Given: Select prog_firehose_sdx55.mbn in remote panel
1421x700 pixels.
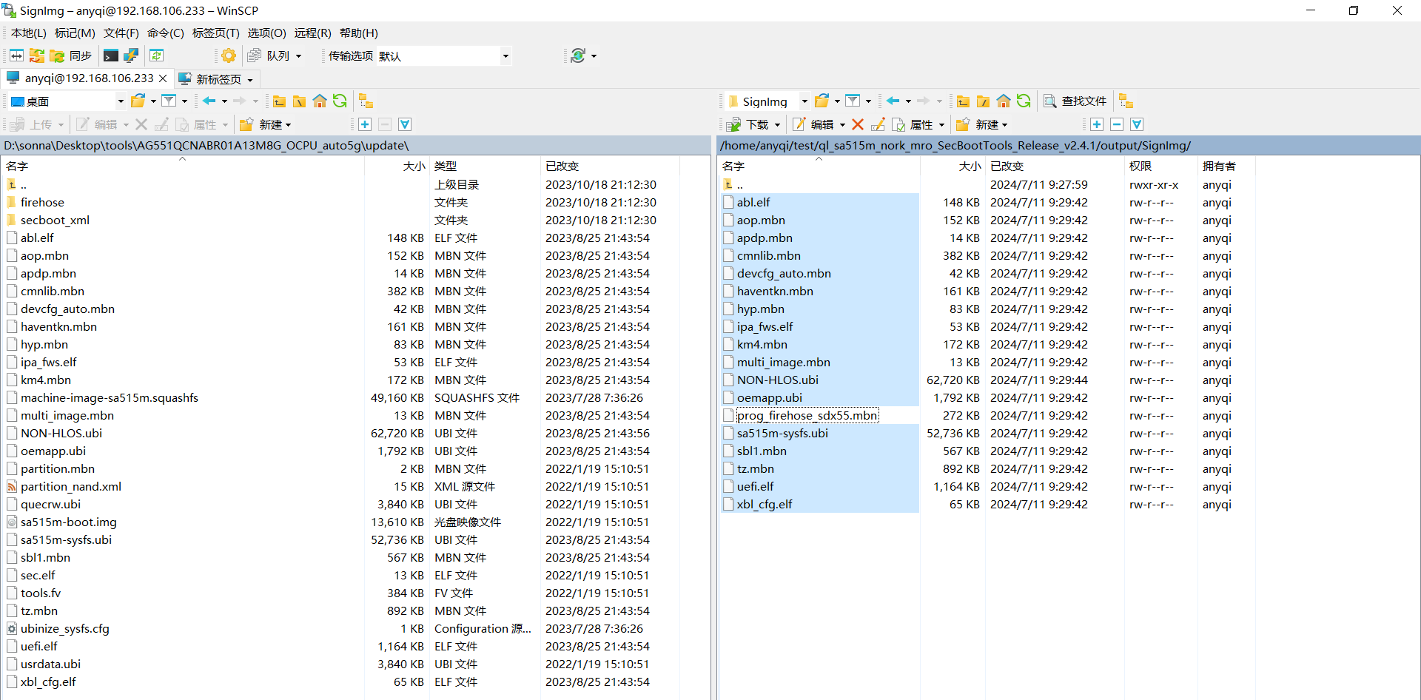Looking at the screenshot, I should click(x=807, y=416).
